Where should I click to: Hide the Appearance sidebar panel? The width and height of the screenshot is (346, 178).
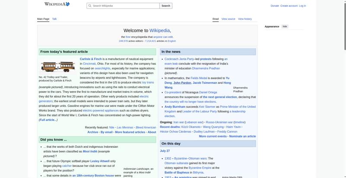[x=285, y=26]
